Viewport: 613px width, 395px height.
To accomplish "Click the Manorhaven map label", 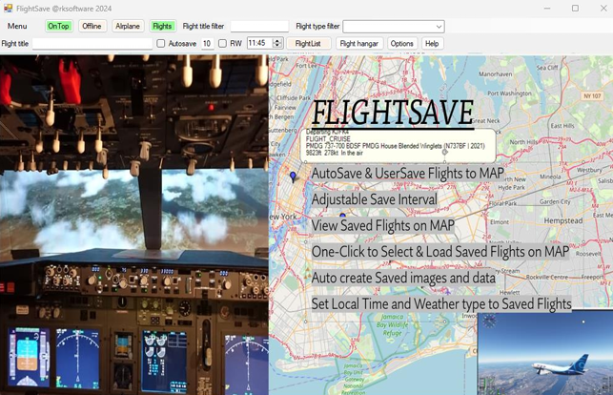I will coord(496,73).
